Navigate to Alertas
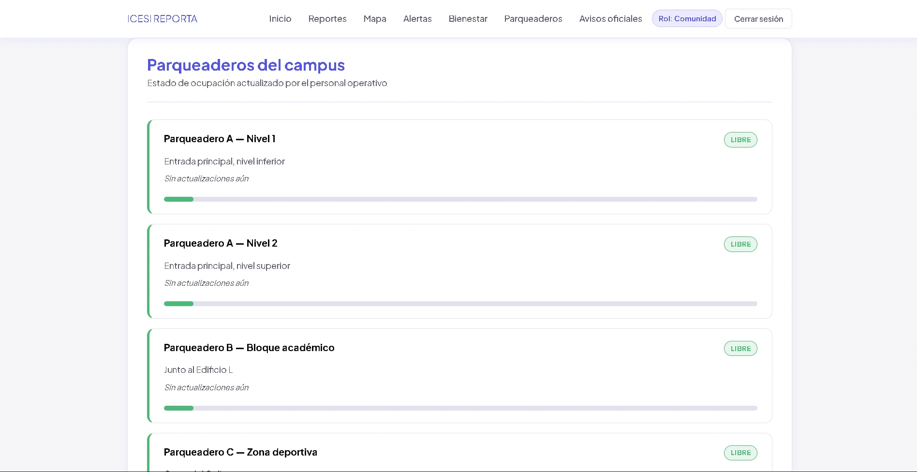Image resolution: width=917 pixels, height=472 pixels. click(x=417, y=19)
